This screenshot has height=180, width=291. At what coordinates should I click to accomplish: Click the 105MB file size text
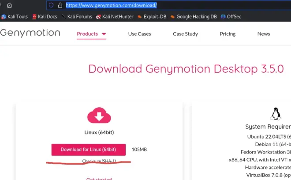click(139, 150)
